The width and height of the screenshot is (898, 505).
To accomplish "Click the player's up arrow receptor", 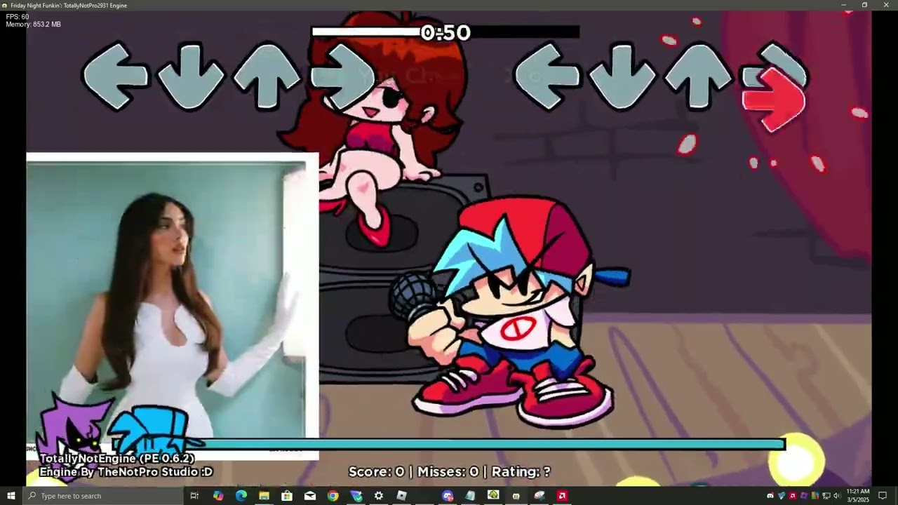I will coord(699,76).
